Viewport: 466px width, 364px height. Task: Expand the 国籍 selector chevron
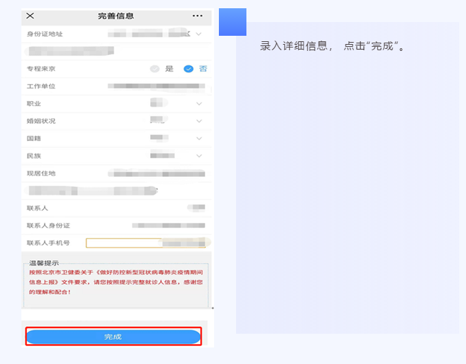[199, 138]
